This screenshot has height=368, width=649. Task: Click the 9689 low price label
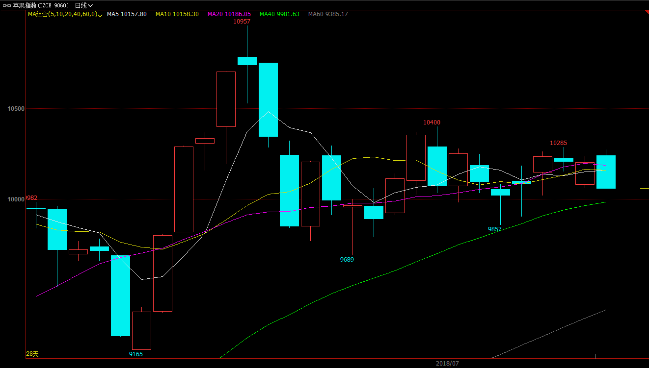click(x=347, y=260)
